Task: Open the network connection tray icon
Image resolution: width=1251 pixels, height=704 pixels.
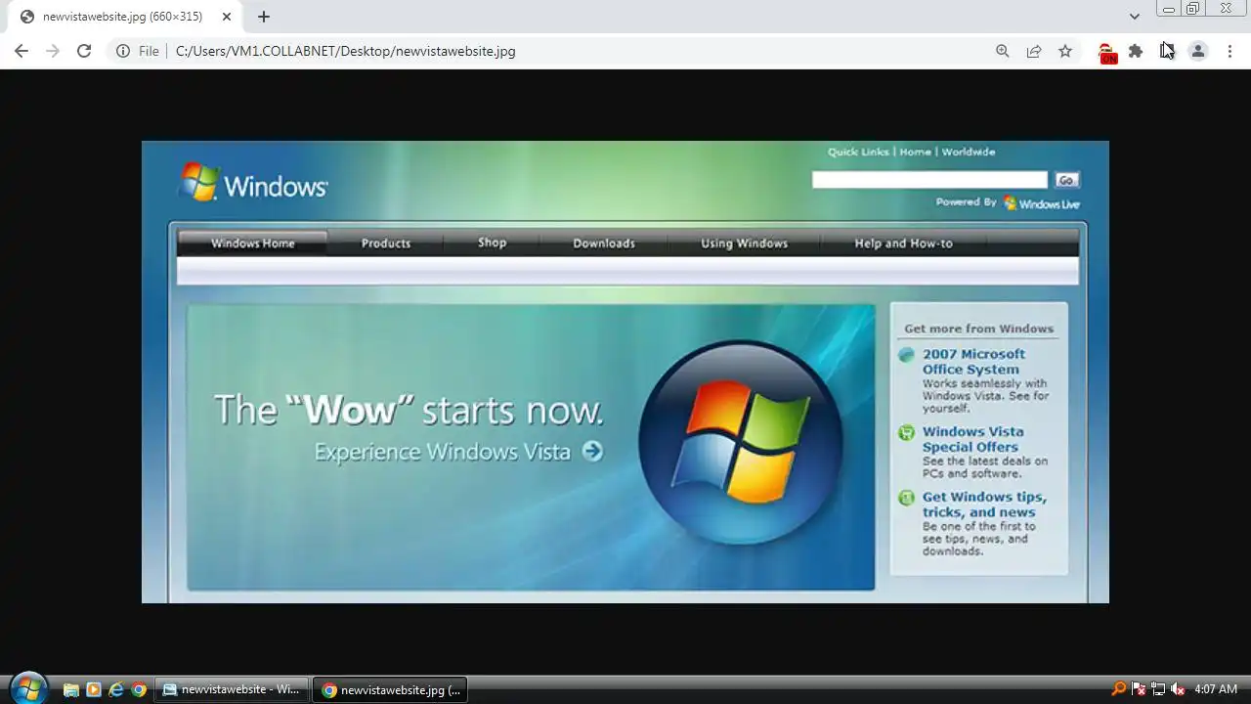Action: (x=1158, y=689)
